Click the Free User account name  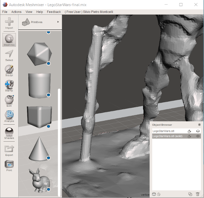pos(89,12)
